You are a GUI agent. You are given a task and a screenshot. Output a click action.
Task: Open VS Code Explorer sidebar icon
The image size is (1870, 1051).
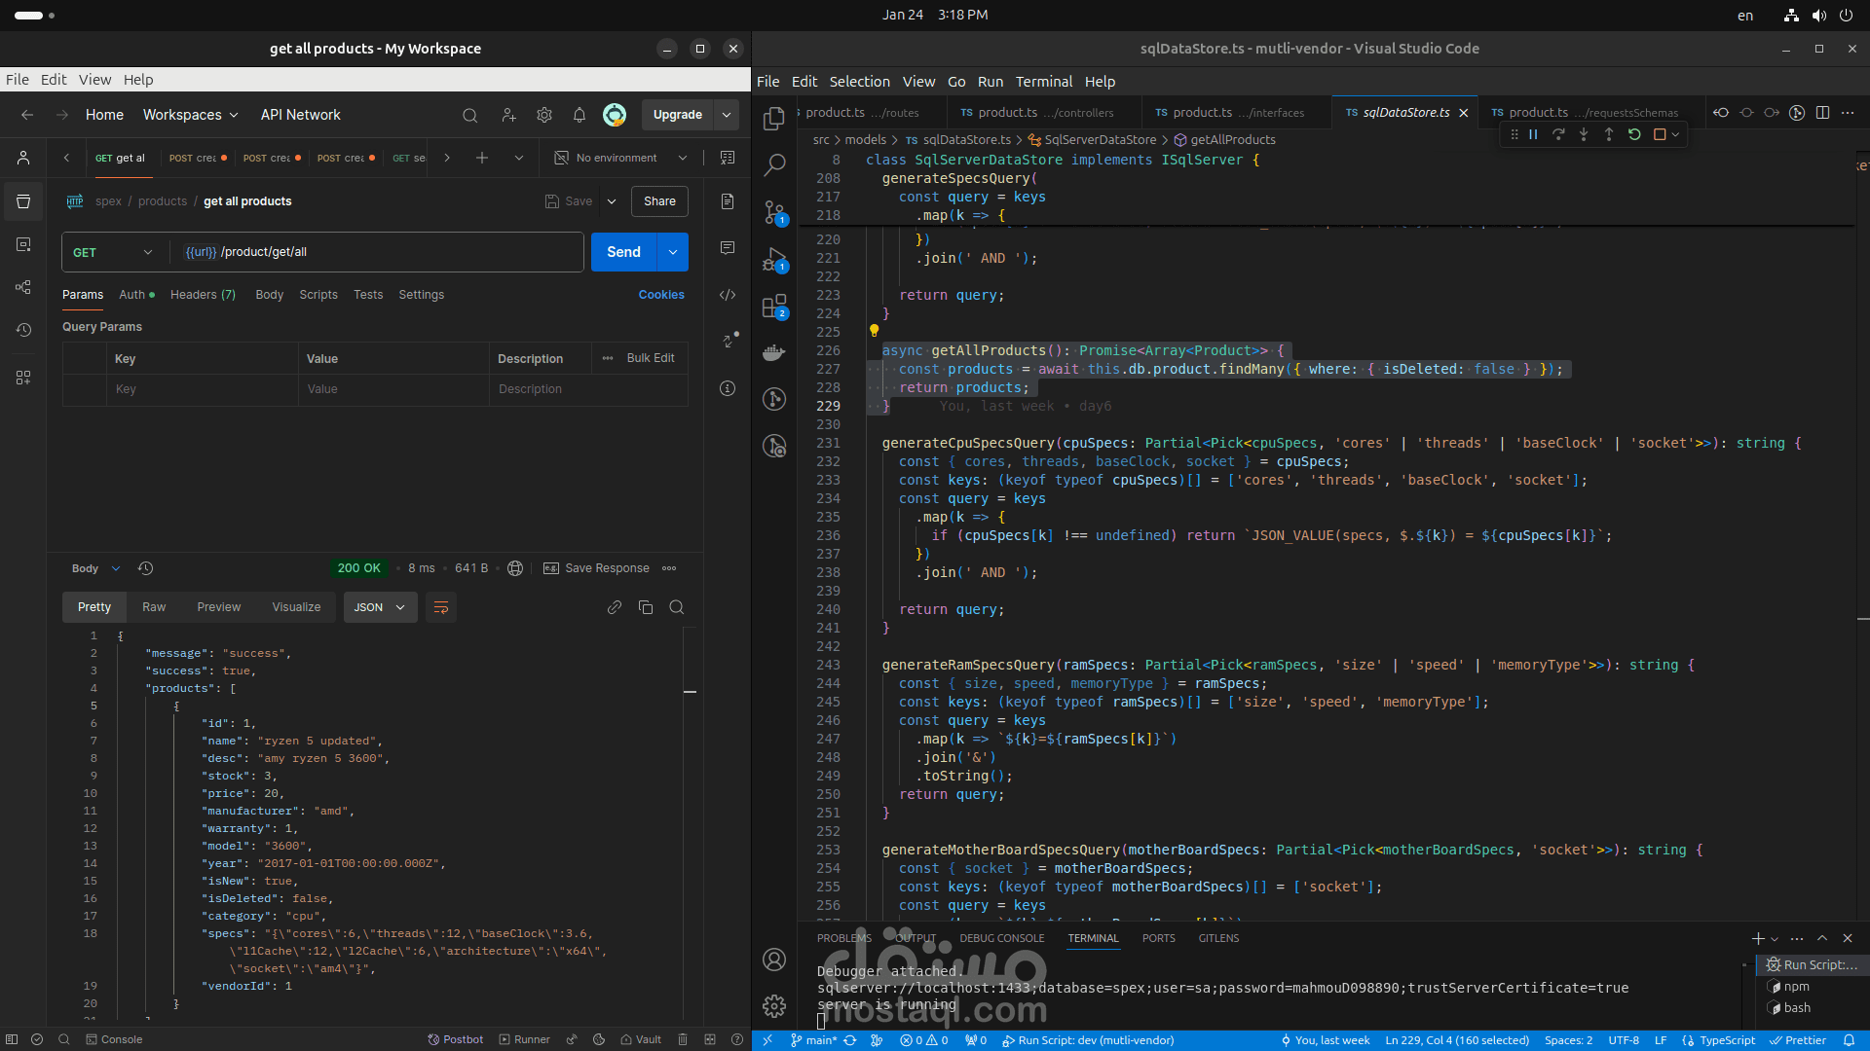pos(774,118)
